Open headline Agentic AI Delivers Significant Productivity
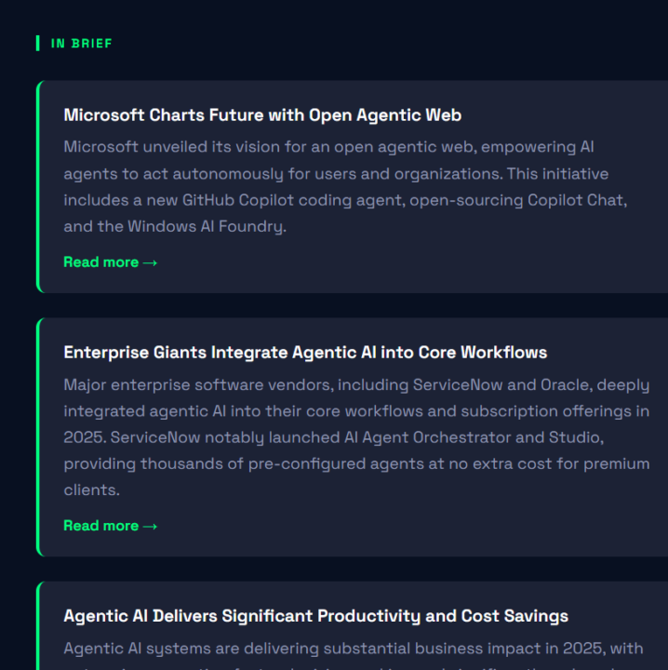 315,617
